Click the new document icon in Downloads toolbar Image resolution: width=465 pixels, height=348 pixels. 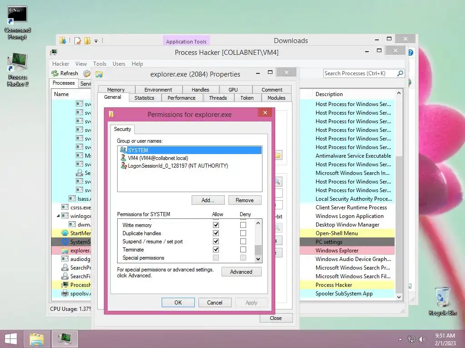[x=78, y=40]
